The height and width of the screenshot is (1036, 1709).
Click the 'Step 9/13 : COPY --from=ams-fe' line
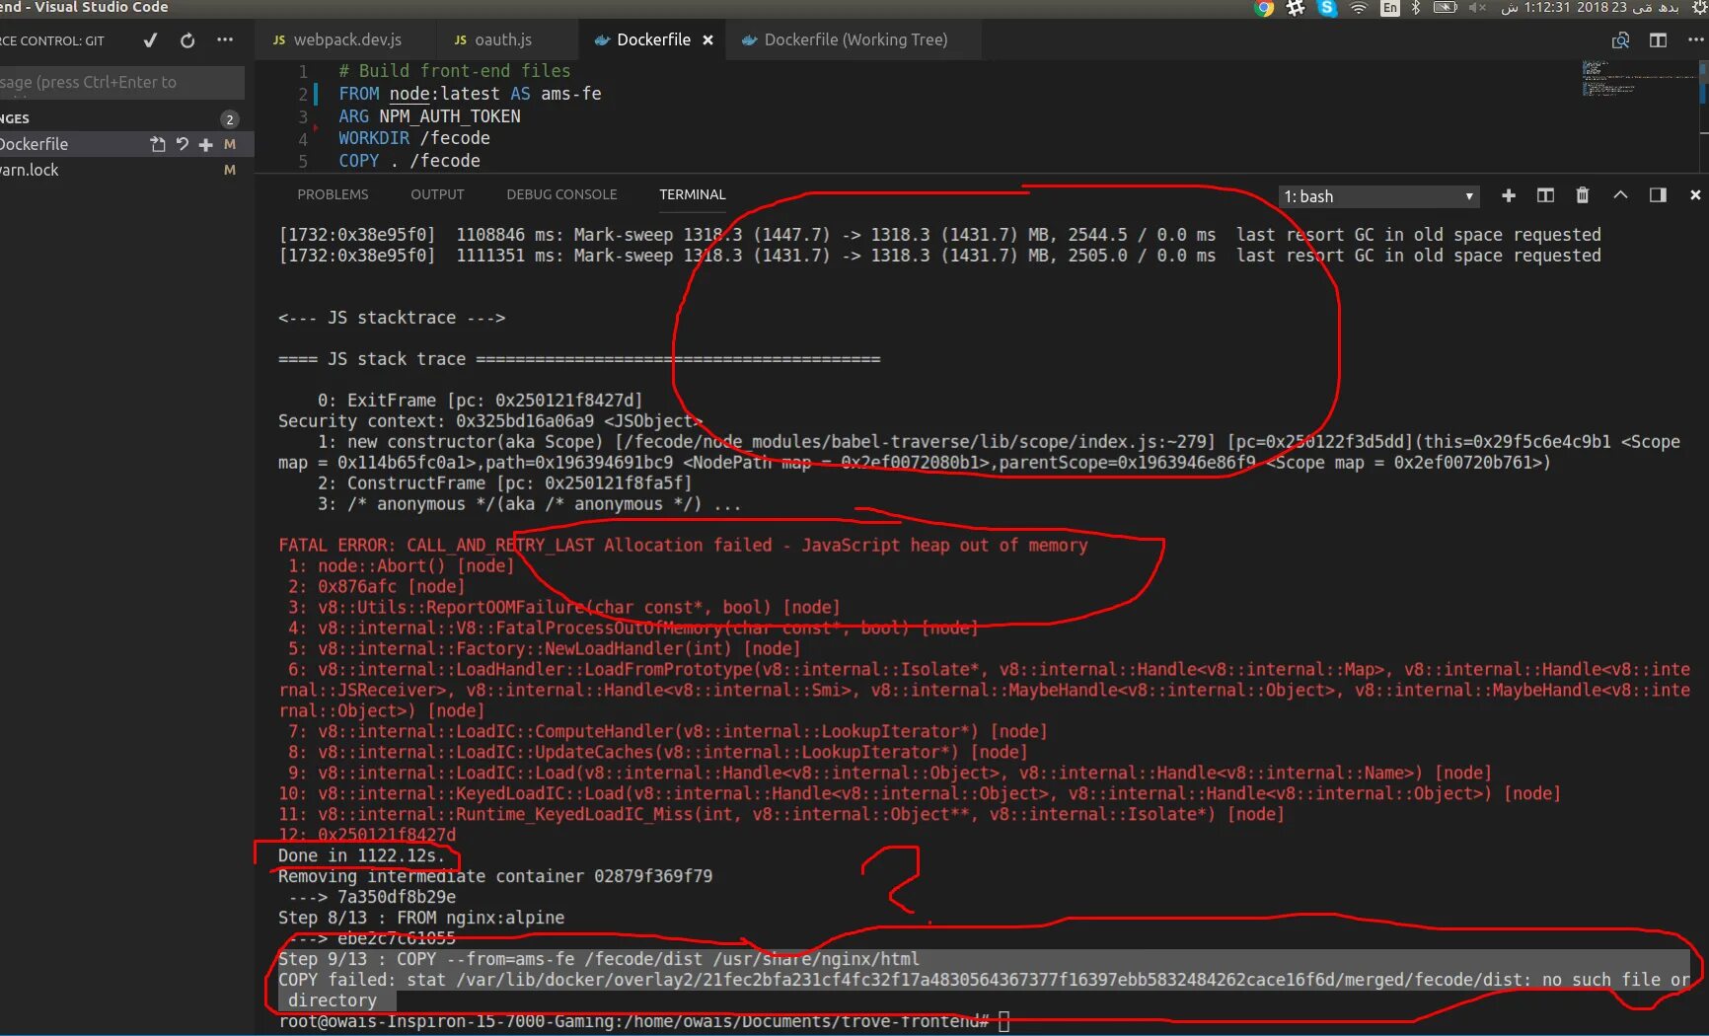599,959
